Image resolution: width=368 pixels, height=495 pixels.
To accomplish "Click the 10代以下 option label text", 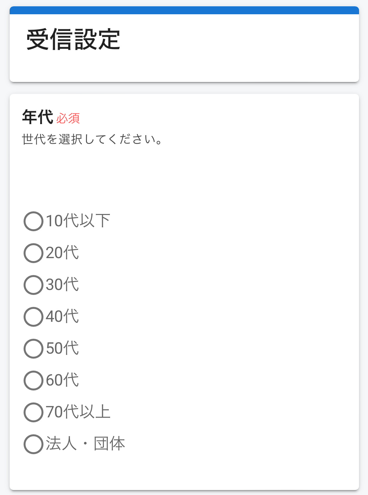I will [x=78, y=221].
